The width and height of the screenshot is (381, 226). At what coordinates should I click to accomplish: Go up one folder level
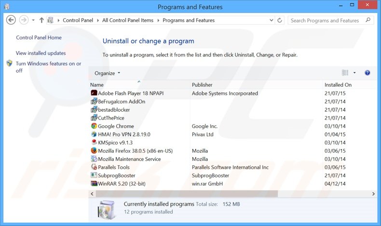click(41, 20)
